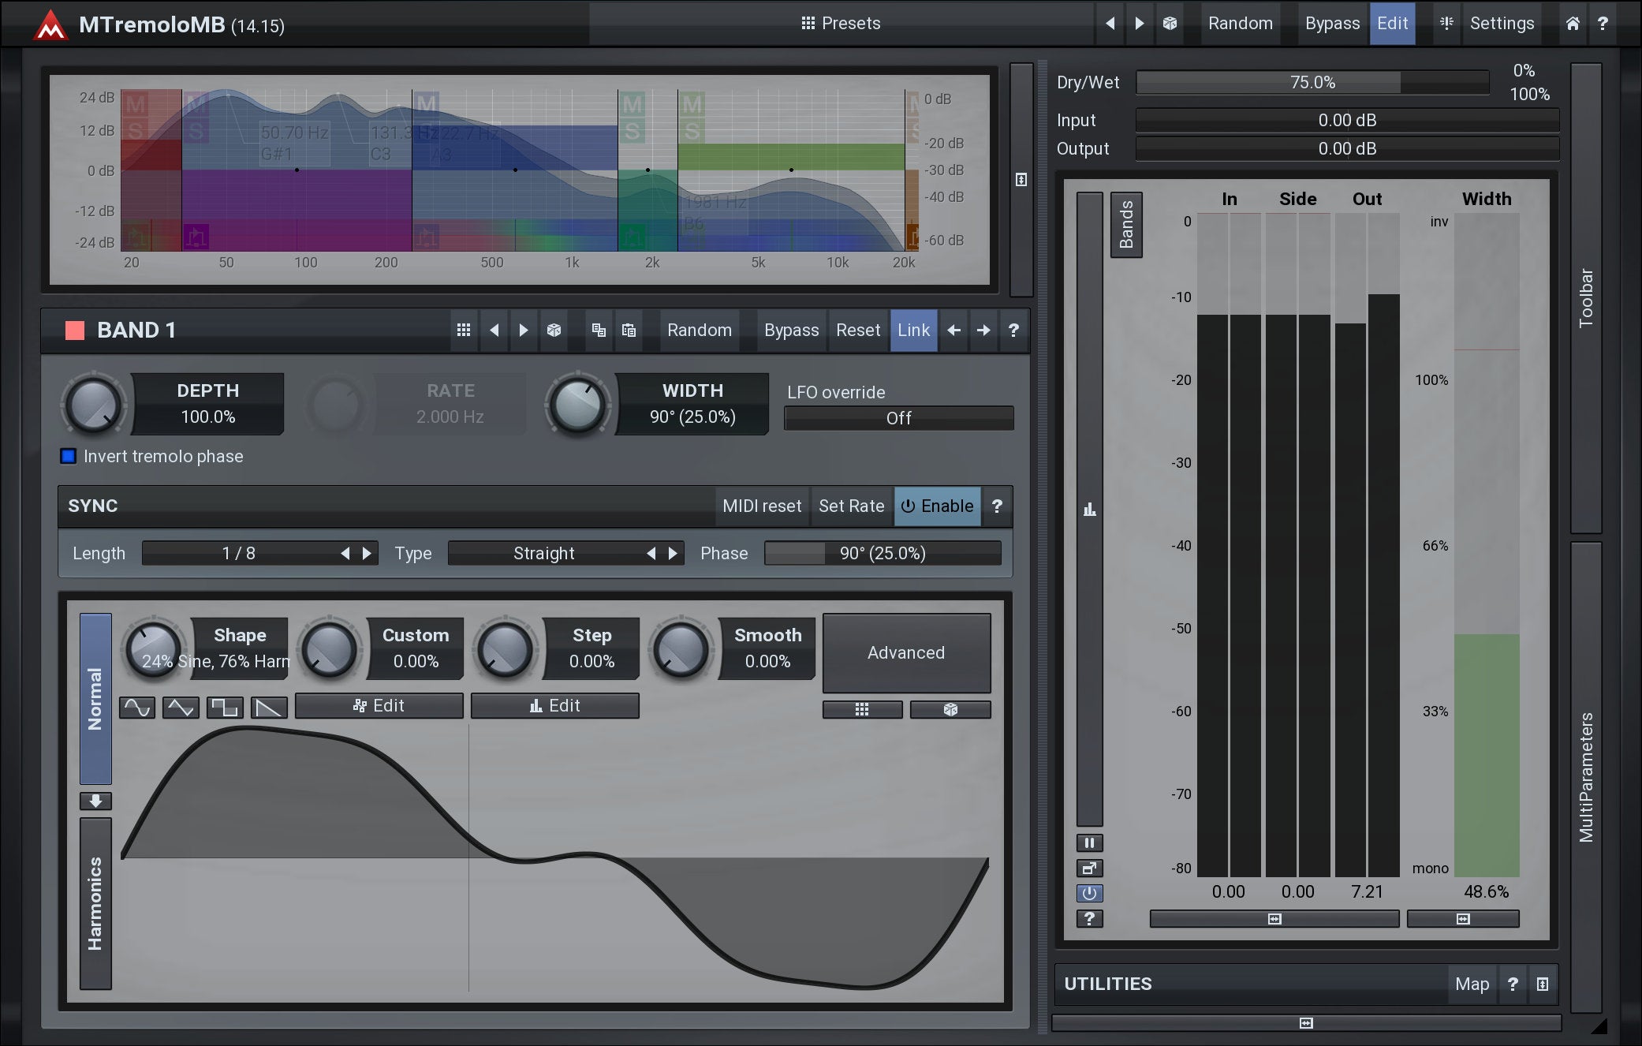Image resolution: width=1642 pixels, height=1046 pixels.
Task: Adjust the Dry/Wet slider
Action: [x=1312, y=82]
